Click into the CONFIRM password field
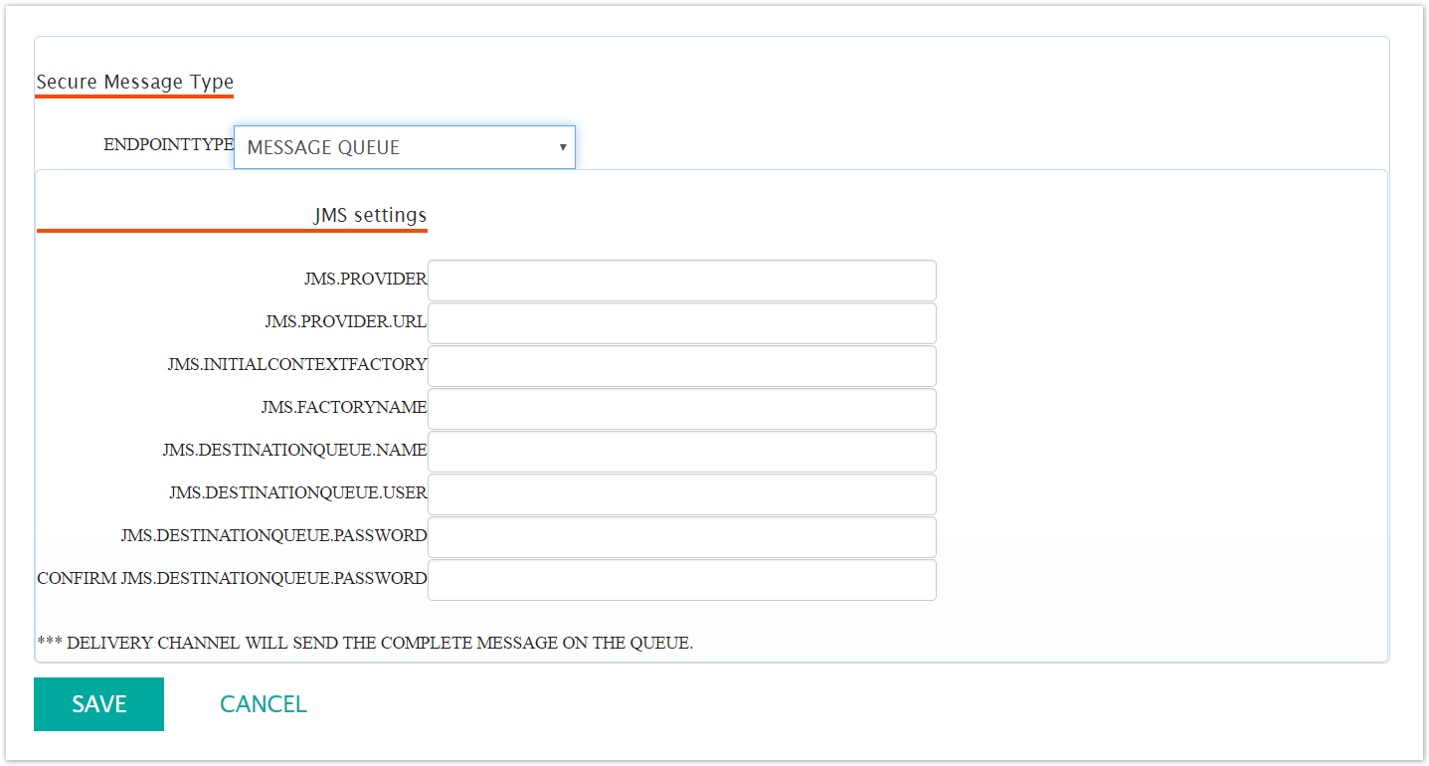Image resolution: width=1429 pixels, height=766 pixels. (681, 579)
